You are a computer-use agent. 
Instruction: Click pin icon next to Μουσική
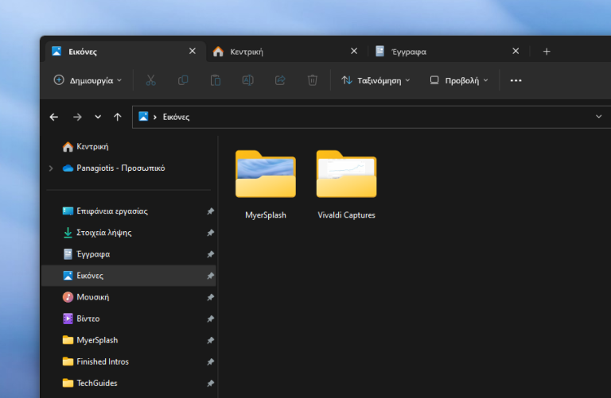(210, 297)
